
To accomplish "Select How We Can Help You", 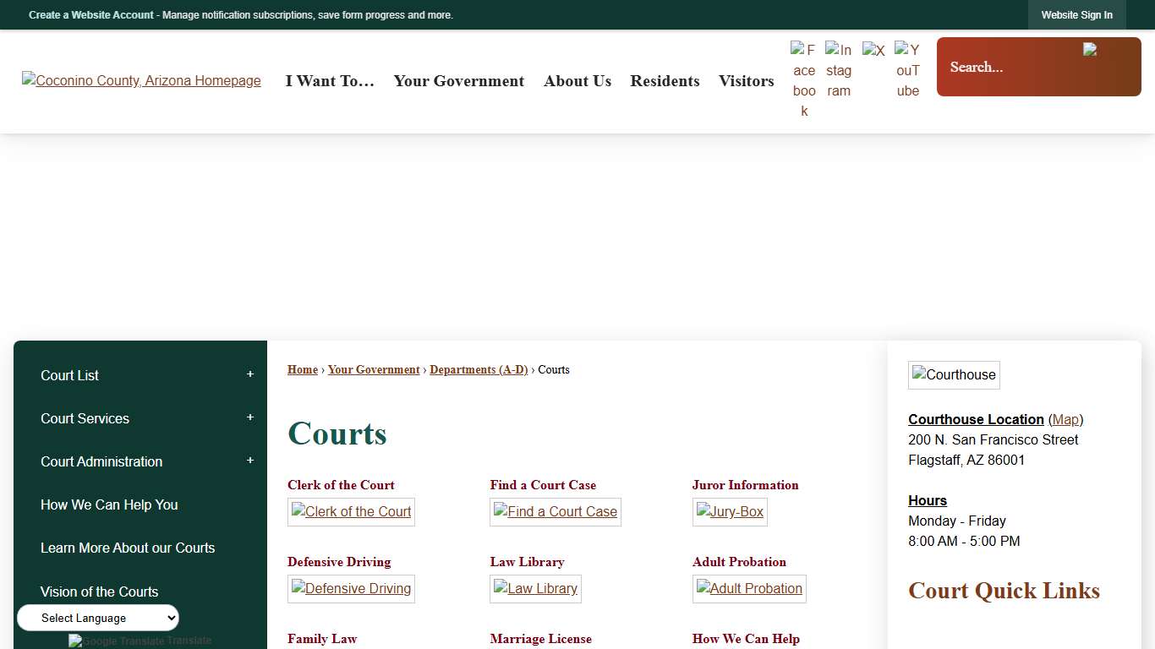I will (109, 504).
